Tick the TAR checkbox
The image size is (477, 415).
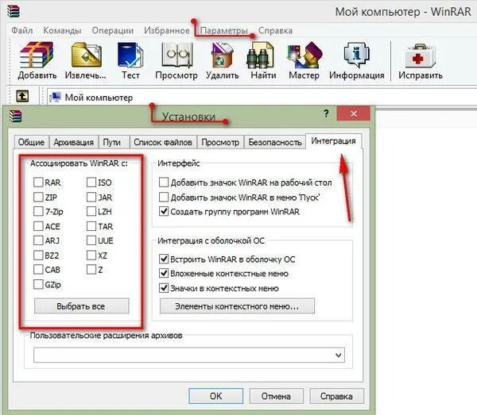coord(91,226)
